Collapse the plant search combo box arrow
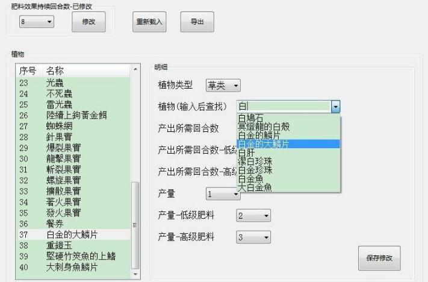The image size is (428, 282). 336,107
